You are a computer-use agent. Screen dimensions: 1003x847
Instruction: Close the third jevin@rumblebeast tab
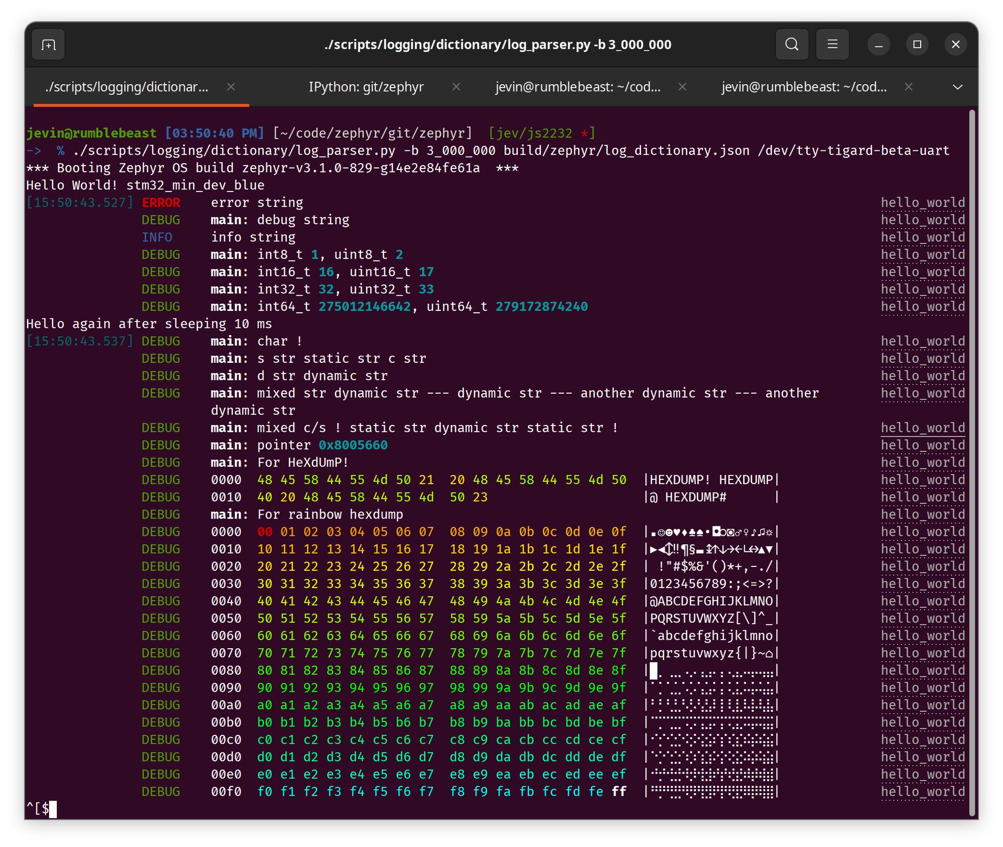pyautogui.click(x=682, y=87)
